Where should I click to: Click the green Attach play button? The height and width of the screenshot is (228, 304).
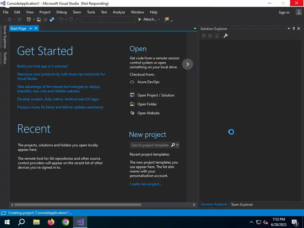[x=140, y=19]
